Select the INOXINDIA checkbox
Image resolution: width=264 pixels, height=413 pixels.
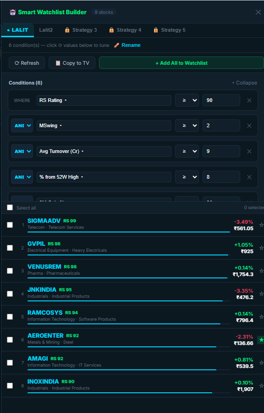coord(10,385)
